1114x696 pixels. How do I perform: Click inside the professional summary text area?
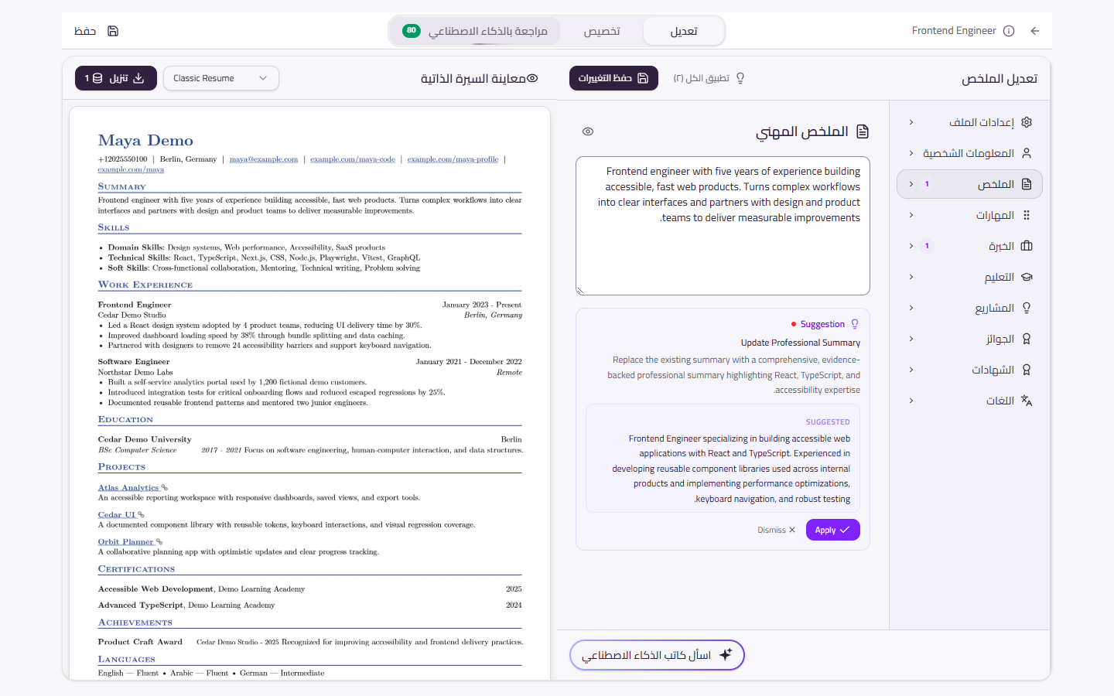(723, 226)
